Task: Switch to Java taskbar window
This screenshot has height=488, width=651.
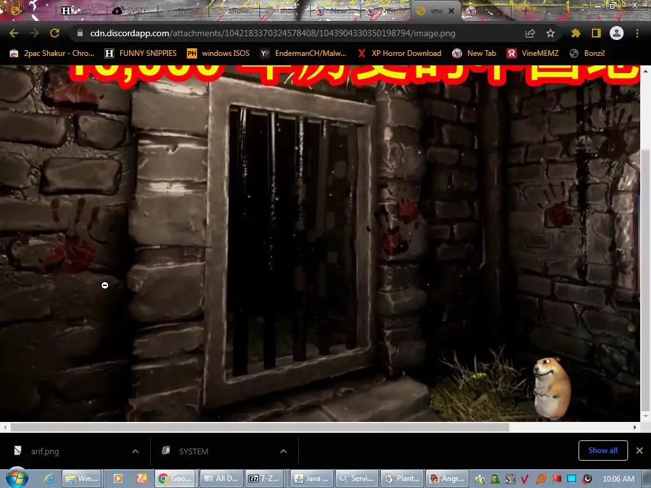Action: (310, 478)
